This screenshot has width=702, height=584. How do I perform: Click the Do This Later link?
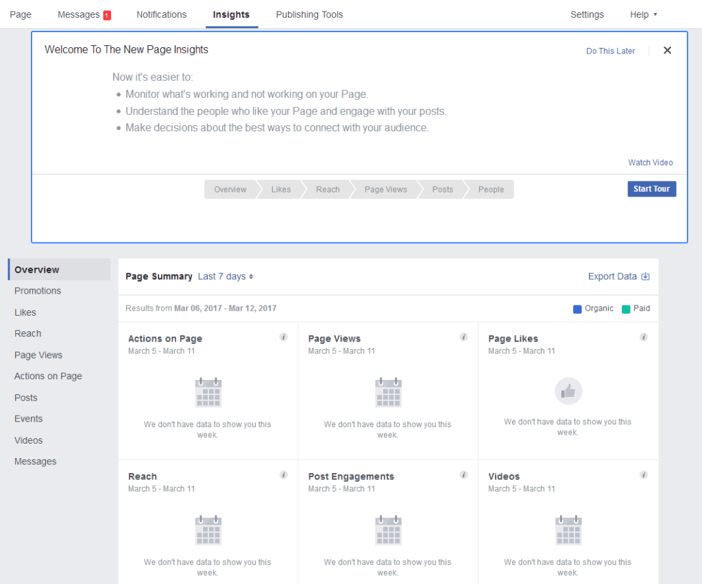[610, 51]
